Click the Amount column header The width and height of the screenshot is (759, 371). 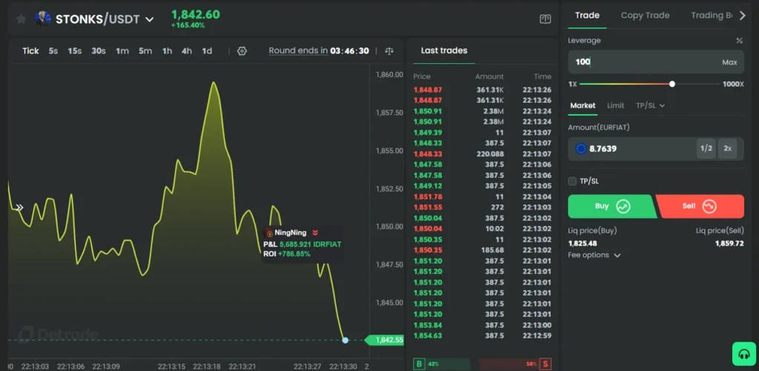pos(489,76)
